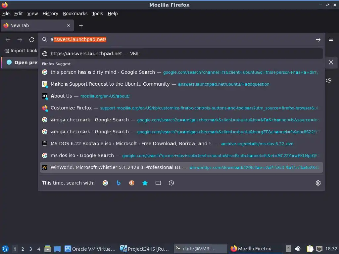
Task: Click the volume speaker tray icon
Action: [x=298, y=249]
